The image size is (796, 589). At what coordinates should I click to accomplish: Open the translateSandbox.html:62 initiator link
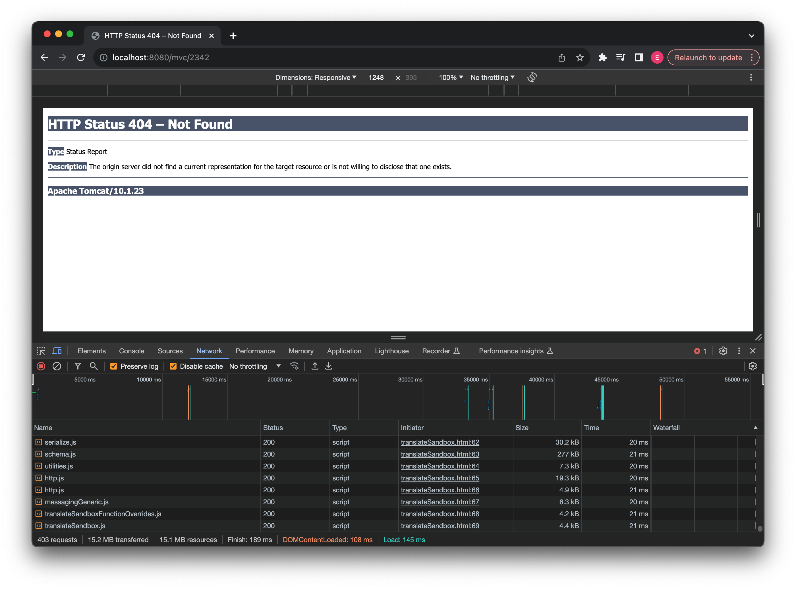[440, 442]
